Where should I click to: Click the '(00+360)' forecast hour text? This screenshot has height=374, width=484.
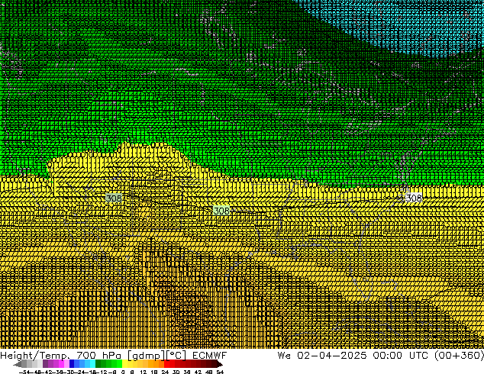pos(459,356)
